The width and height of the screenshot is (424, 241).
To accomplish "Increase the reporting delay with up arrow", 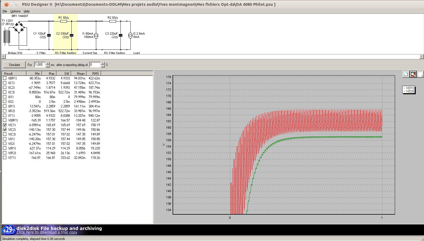I will point(103,63).
